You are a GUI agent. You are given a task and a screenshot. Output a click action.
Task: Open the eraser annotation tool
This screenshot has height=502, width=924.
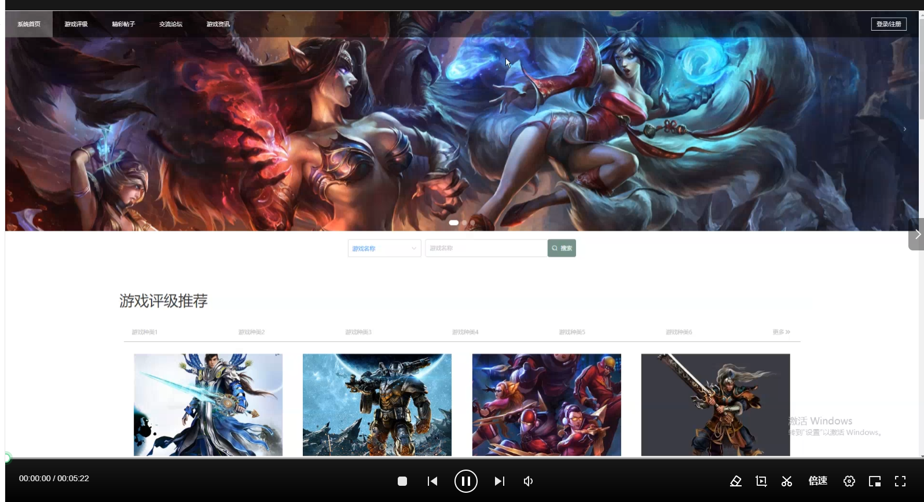point(735,481)
